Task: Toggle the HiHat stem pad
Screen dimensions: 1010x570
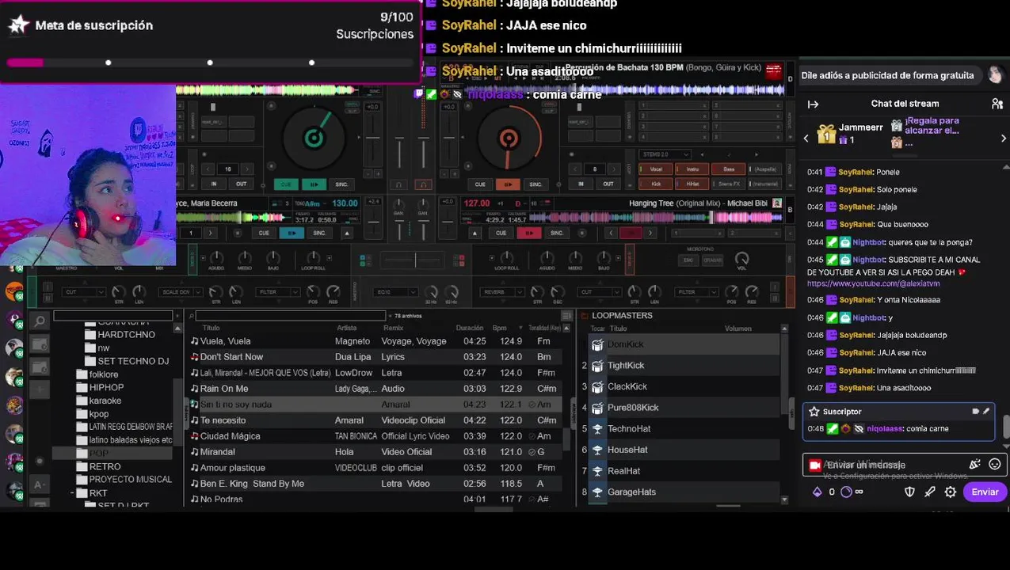Action: point(692,184)
